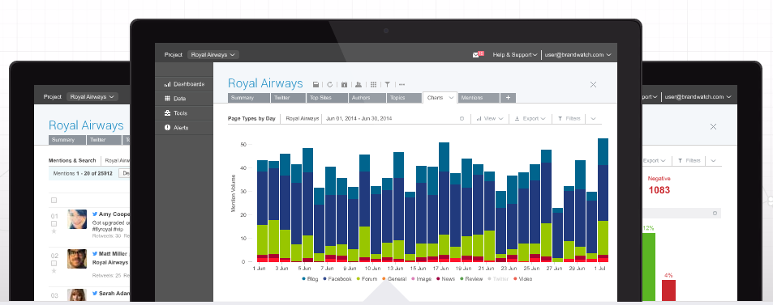Click the refresh dashboard icon
This screenshot has height=305, width=773.
tap(330, 85)
